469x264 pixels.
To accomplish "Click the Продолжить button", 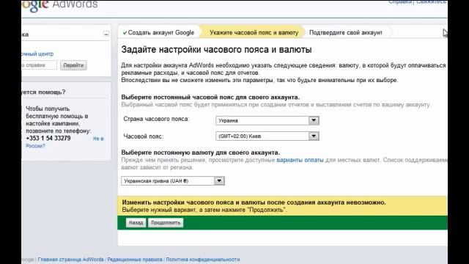I will pos(166,223).
